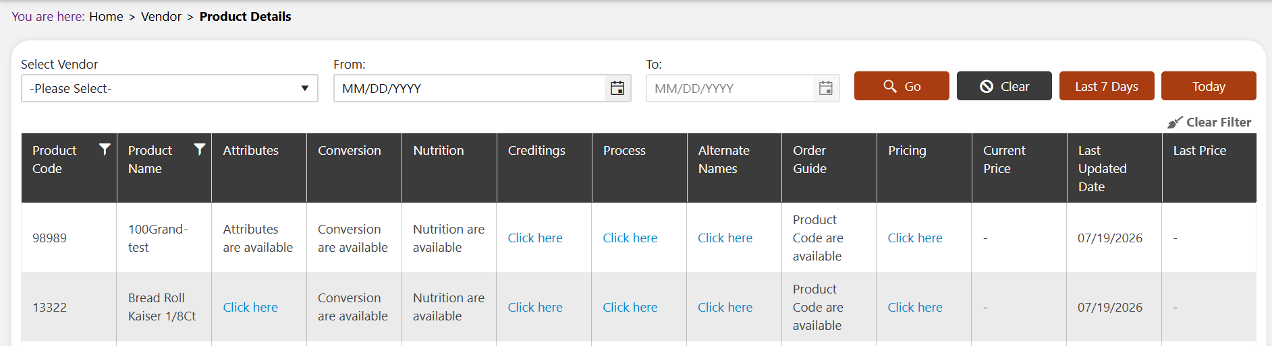Open Creditings link for product 98989

click(535, 238)
